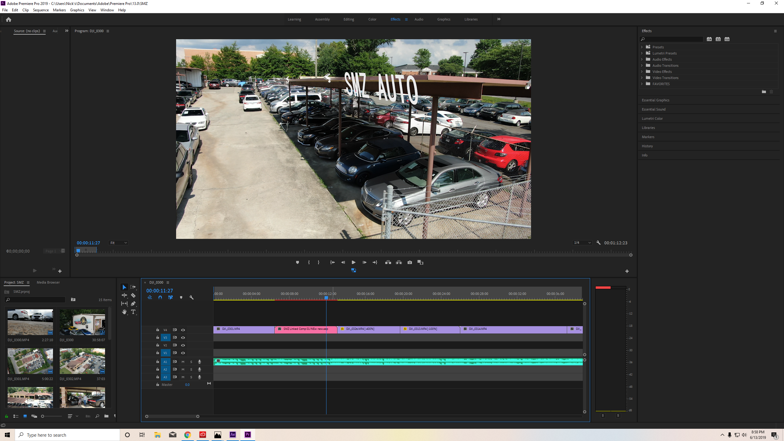Expand Audio Transitions folder
The height and width of the screenshot is (441, 784).
pos(642,65)
